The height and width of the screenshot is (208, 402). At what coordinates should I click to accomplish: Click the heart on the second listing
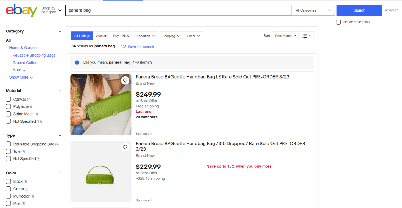(x=125, y=147)
